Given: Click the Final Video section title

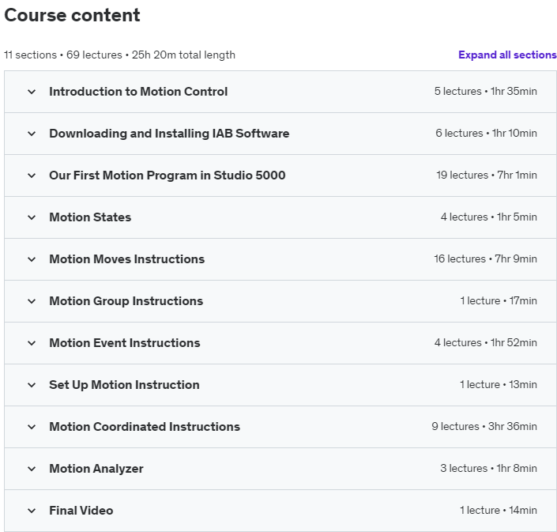Looking at the screenshot, I should coord(81,511).
